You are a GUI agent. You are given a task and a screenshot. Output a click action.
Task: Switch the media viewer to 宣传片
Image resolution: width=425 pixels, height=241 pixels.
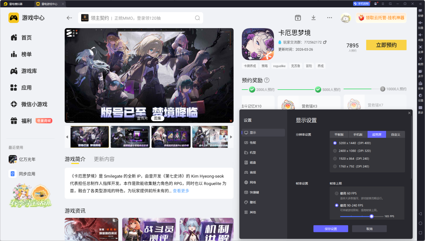pos(142,118)
